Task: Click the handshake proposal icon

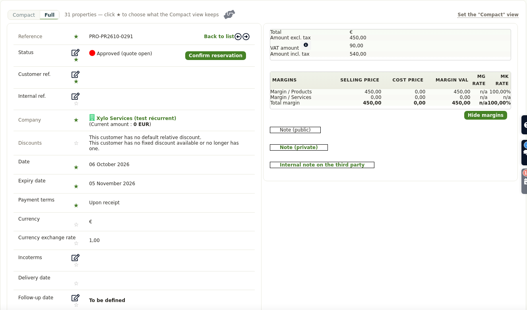Action: [x=229, y=15]
